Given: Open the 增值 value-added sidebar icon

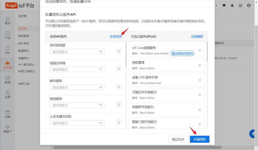Looking at the screenshot, I should (x=8, y=129).
